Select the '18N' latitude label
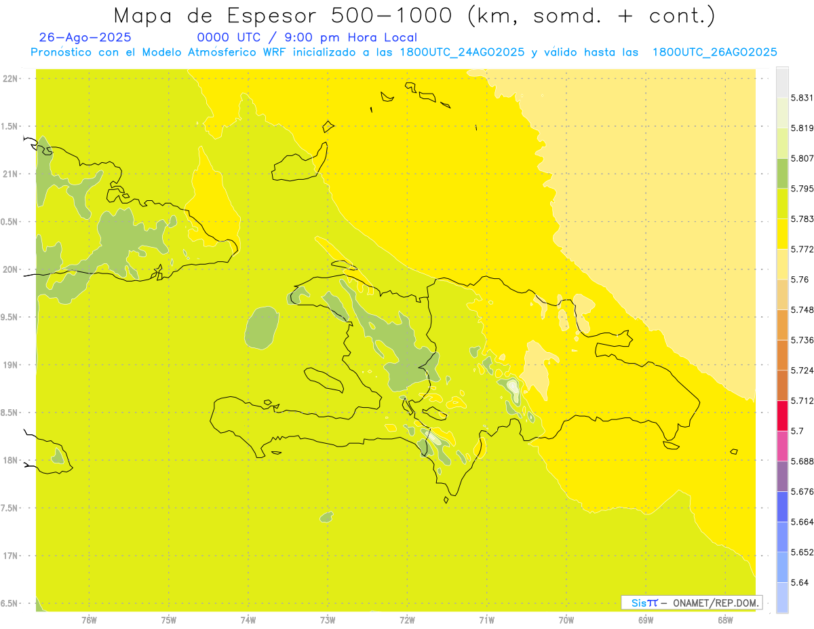 (x=10, y=460)
